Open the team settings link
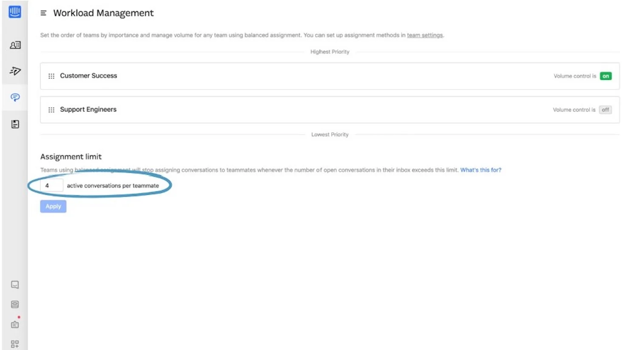637x350 pixels. (425, 35)
